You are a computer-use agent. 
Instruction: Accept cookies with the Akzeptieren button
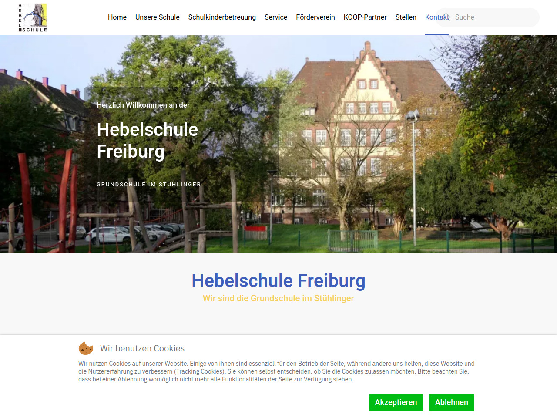coord(396,402)
